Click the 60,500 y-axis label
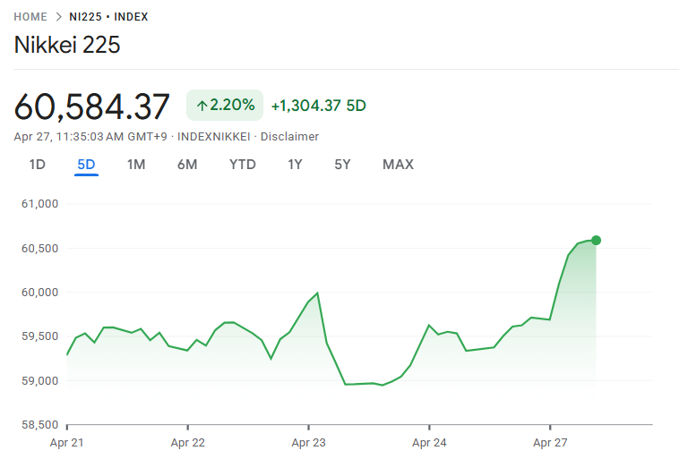 [x=39, y=249]
